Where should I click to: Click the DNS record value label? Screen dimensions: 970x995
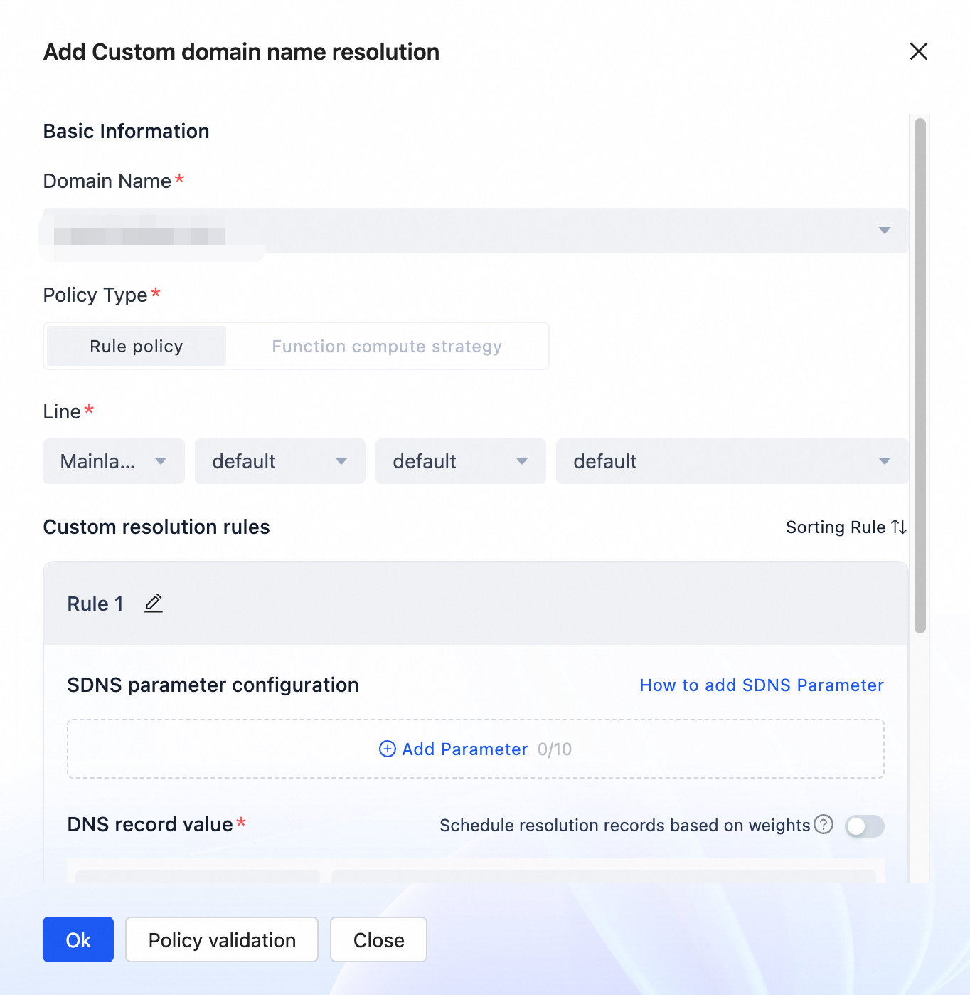tap(150, 824)
